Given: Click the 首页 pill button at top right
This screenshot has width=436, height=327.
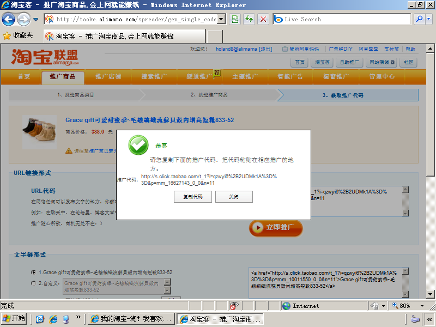Looking at the screenshot, I should tap(299, 62).
